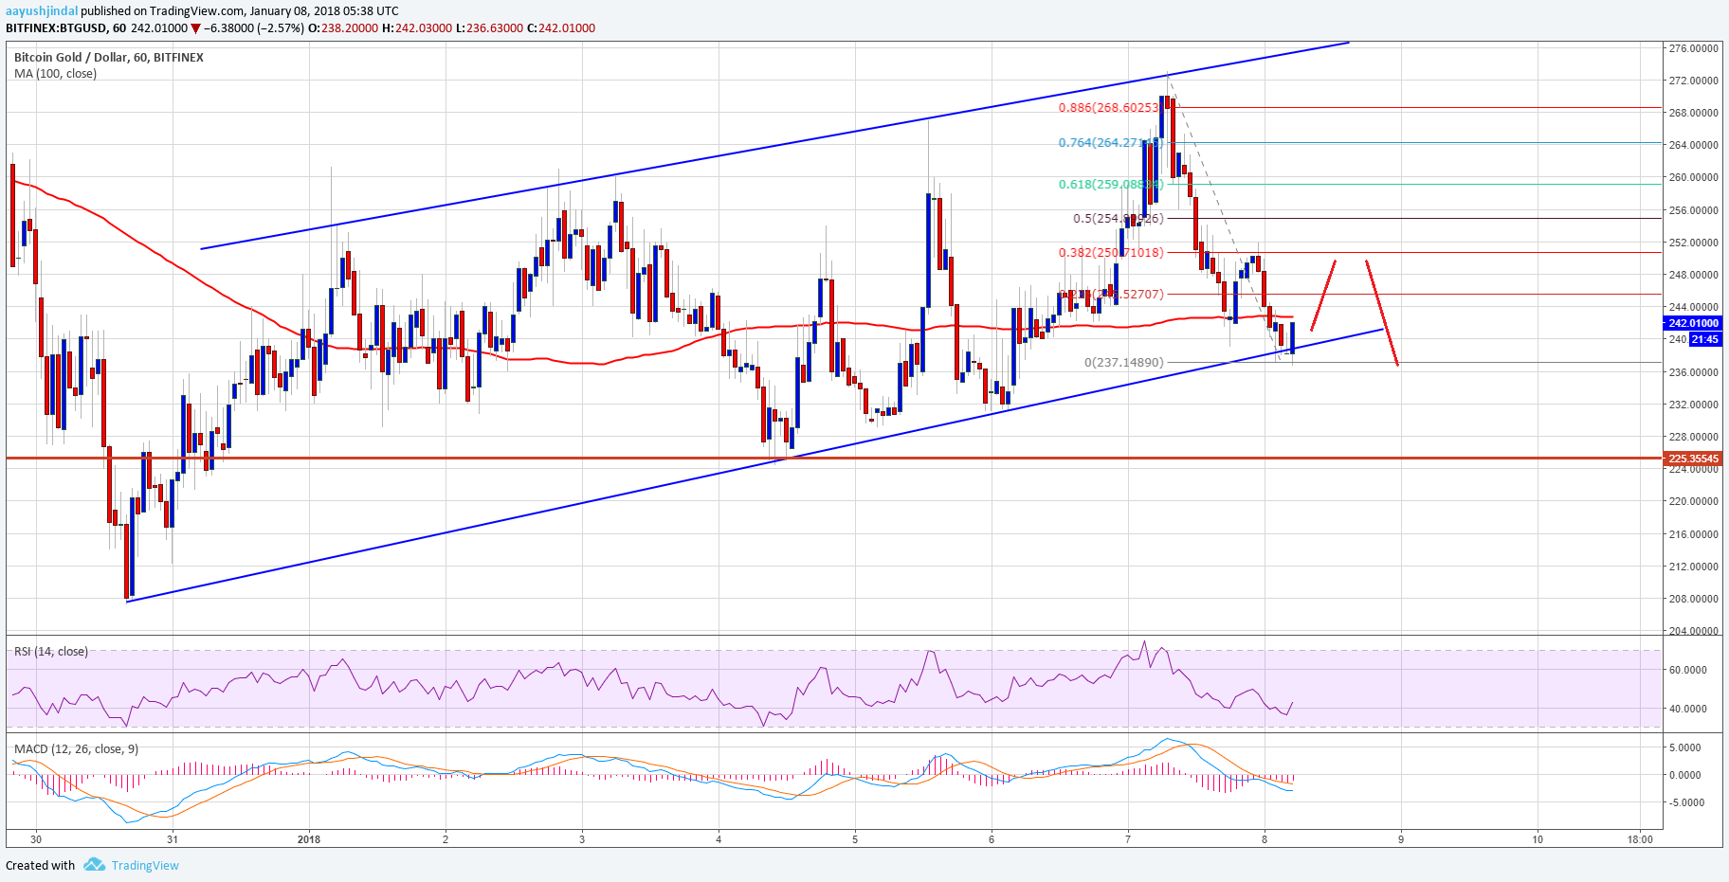The height and width of the screenshot is (882, 1729).
Task: Select the 0.886(268.60253) Fibonacci label
Action: point(1109,108)
